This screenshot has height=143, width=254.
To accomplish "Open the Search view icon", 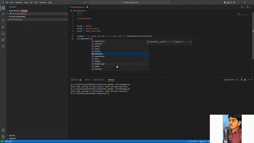I will point(3,14).
